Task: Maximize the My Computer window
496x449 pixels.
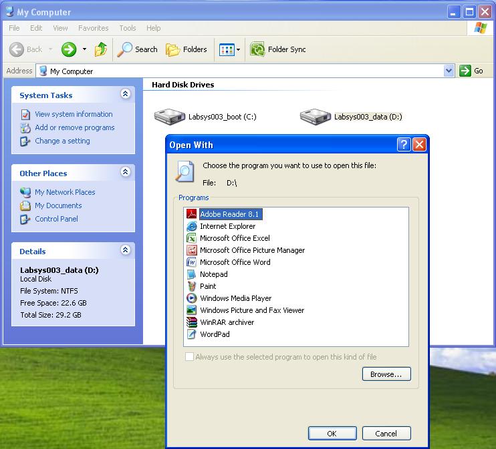Action: [469, 12]
